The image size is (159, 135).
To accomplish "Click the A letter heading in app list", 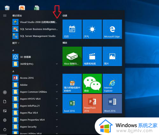I will pos(13,71).
